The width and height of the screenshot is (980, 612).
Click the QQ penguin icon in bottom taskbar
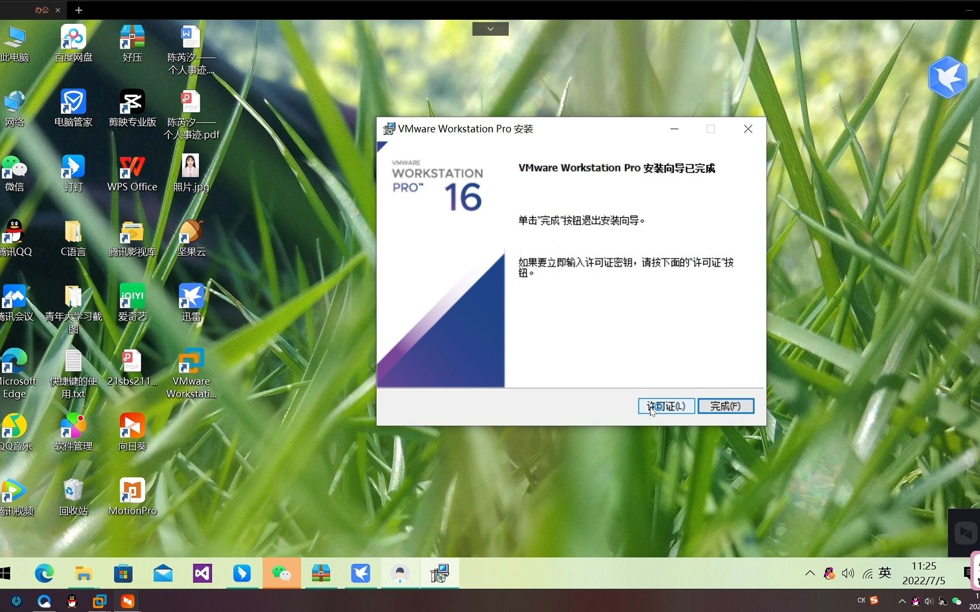coord(72,601)
